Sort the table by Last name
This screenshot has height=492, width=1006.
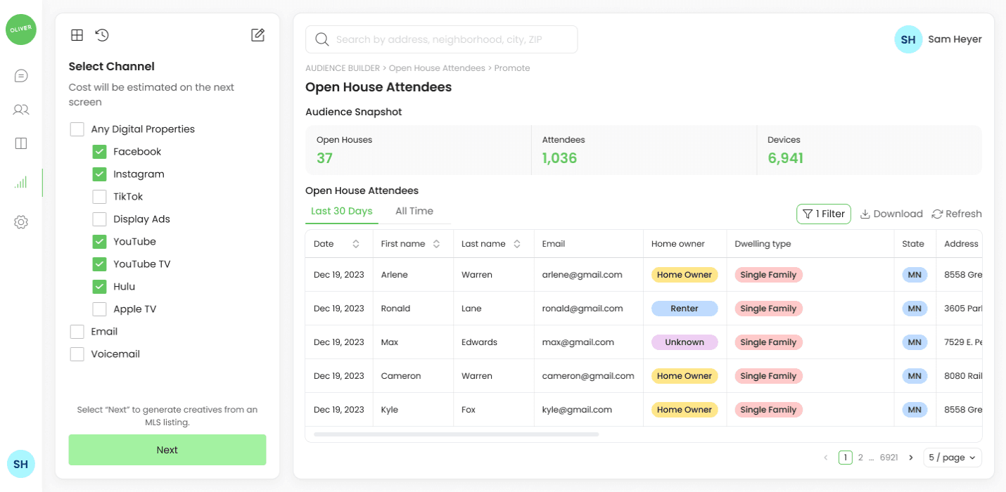[x=518, y=243]
